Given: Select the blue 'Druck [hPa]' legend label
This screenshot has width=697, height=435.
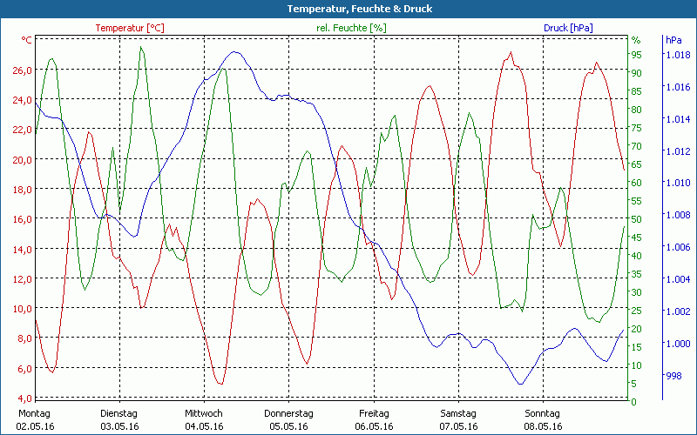Looking at the screenshot, I should (x=568, y=28).
